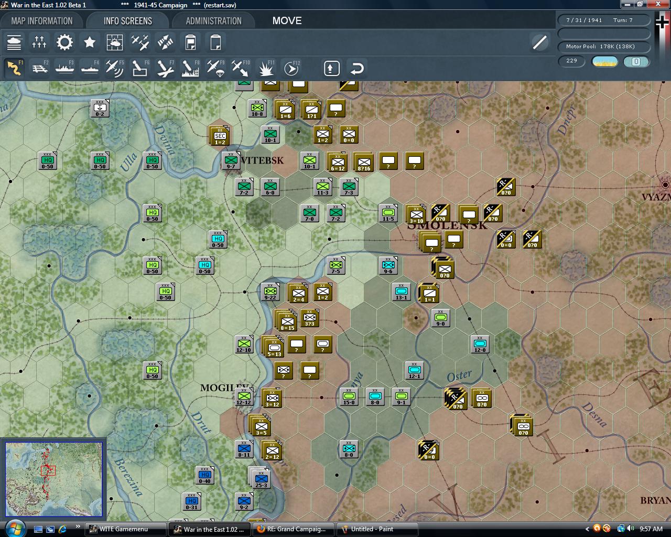
Task: Select the 12-0 panzer unit
Action: [480, 344]
